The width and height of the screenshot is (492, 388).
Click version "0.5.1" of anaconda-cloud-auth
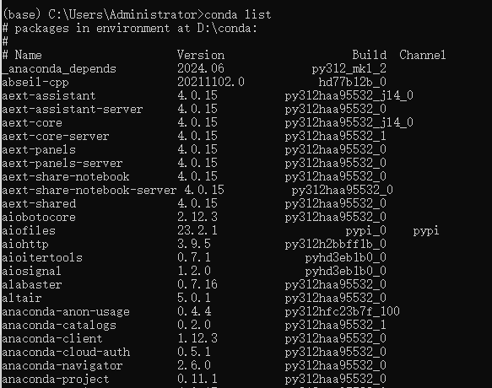[194, 352]
